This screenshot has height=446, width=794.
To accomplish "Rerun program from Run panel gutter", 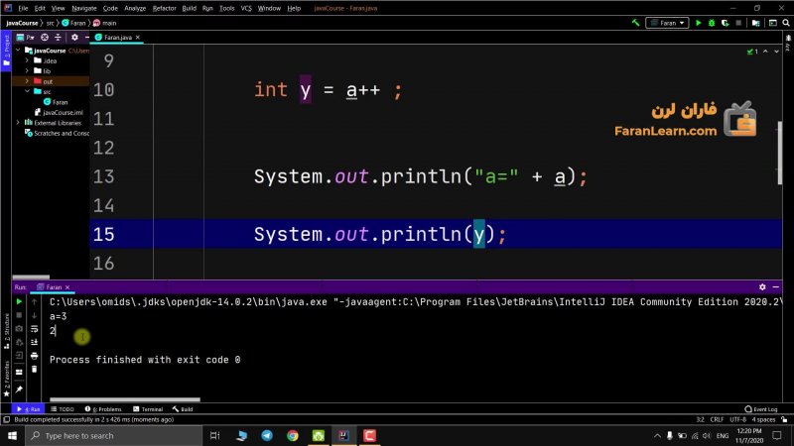I will (19, 300).
